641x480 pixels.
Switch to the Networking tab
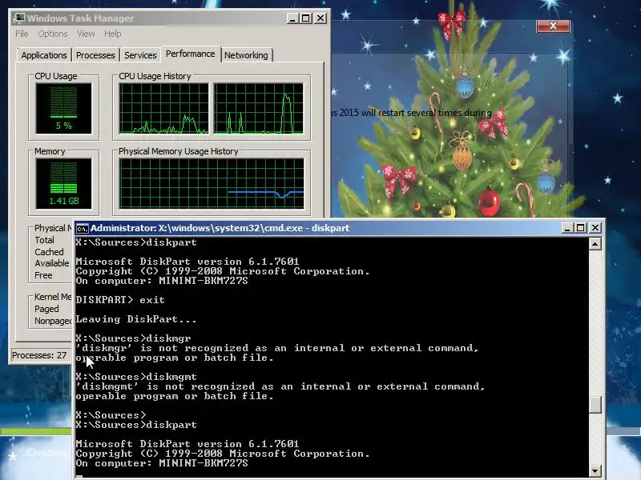pos(246,55)
